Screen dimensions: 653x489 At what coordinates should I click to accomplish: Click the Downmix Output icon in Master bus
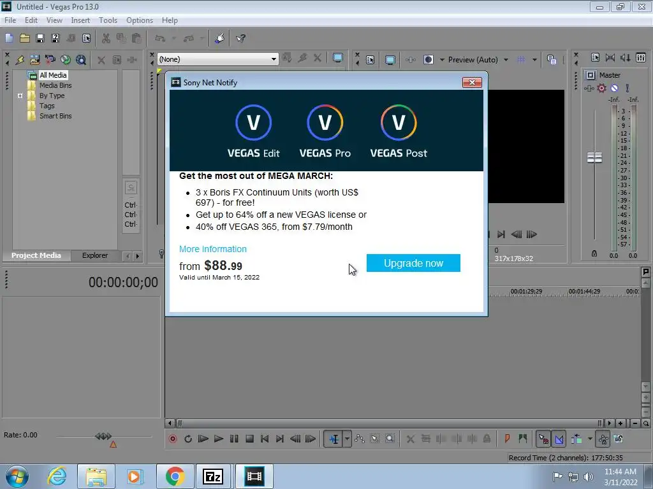point(610,58)
